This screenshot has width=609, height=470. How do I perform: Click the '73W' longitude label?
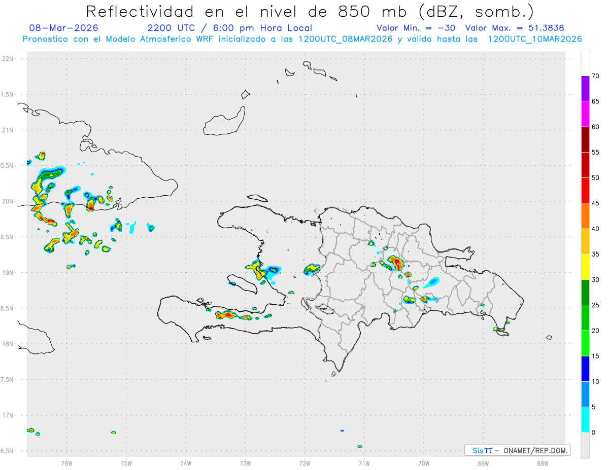click(245, 463)
